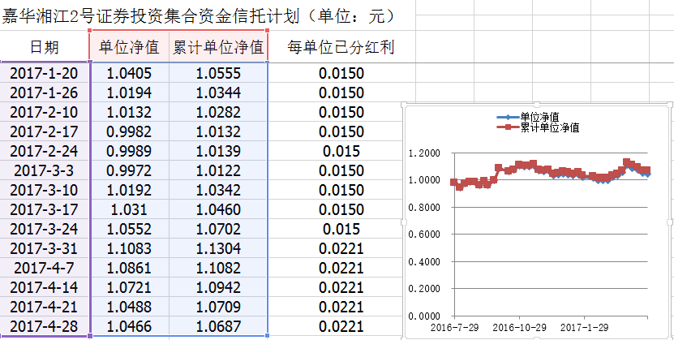Viewport: 674px width, 340px height.
Task: Select the 日期 column header cell
Action: click(45, 48)
